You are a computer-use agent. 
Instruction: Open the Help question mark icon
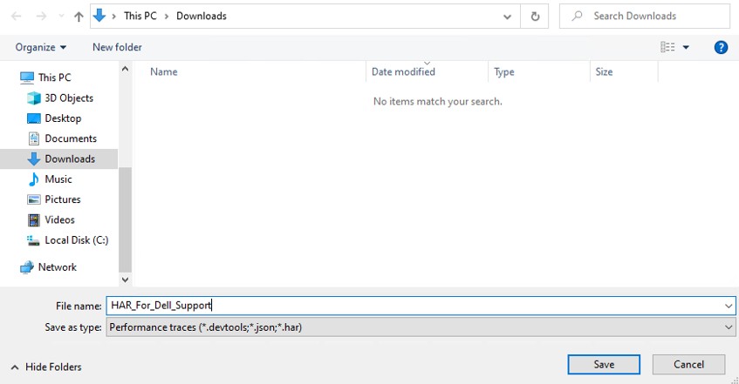click(721, 47)
